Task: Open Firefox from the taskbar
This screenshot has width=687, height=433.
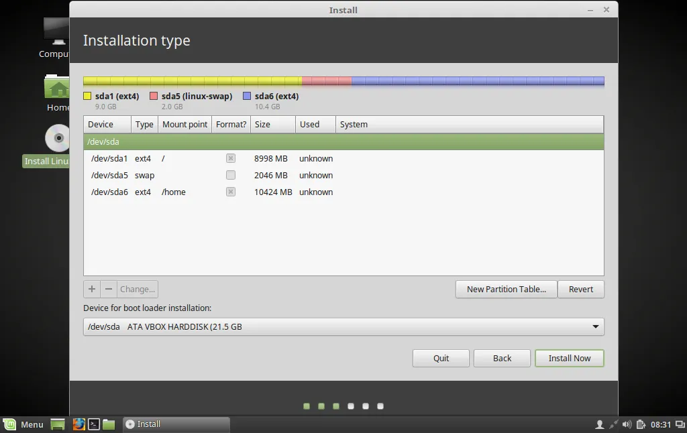Action: tap(79, 424)
